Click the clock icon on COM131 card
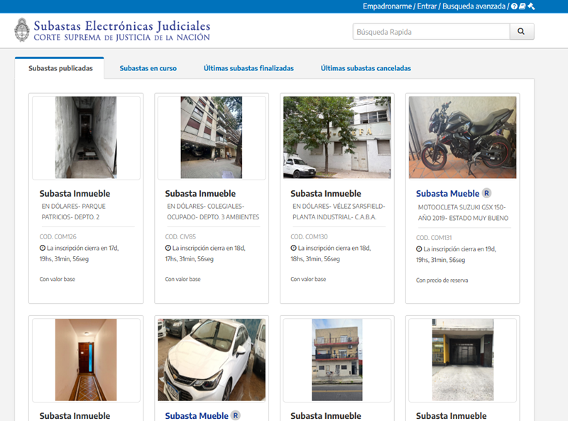Image resolution: width=568 pixels, height=421 pixels. (x=419, y=249)
